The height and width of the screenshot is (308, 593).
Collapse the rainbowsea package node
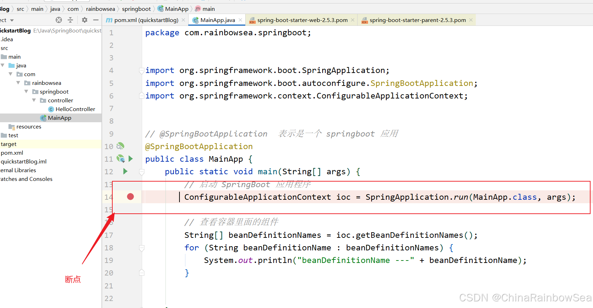point(18,83)
